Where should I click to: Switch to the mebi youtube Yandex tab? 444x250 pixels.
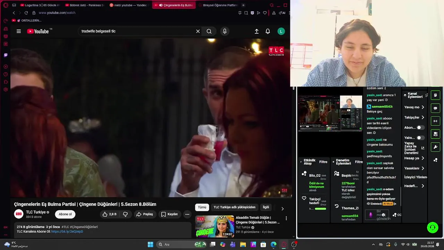point(129,5)
